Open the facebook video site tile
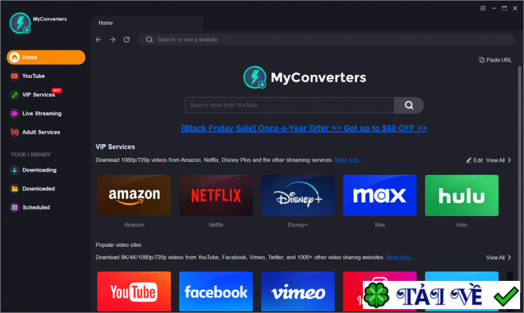This screenshot has height=313, width=524. [216, 291]
